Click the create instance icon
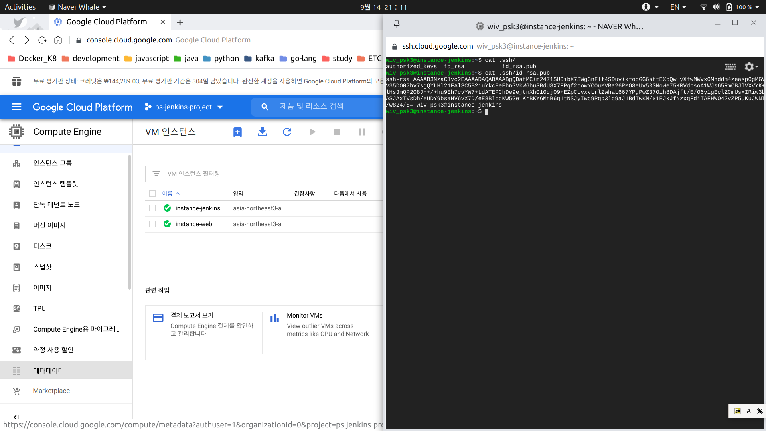Viewport: 766px width, 431px height. pyautogui.click(x=237, y=132)
